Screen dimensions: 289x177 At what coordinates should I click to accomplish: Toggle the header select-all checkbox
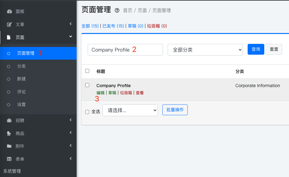pos(87,71)
